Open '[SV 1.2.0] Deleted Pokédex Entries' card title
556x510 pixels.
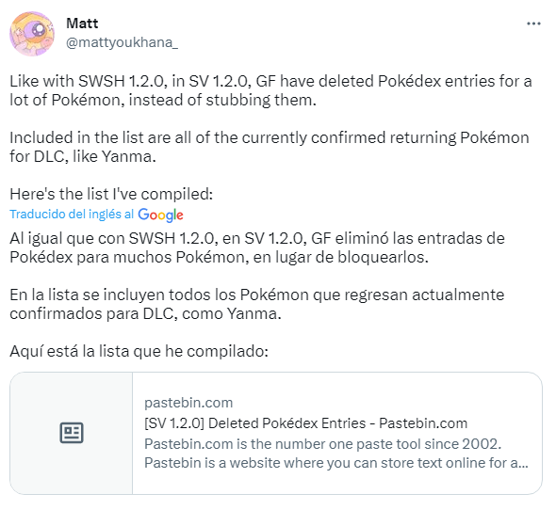[305, 423]
